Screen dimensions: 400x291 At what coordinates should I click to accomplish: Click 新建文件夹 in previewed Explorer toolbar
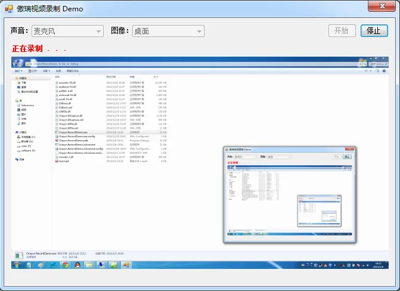(x=73, y=71)
